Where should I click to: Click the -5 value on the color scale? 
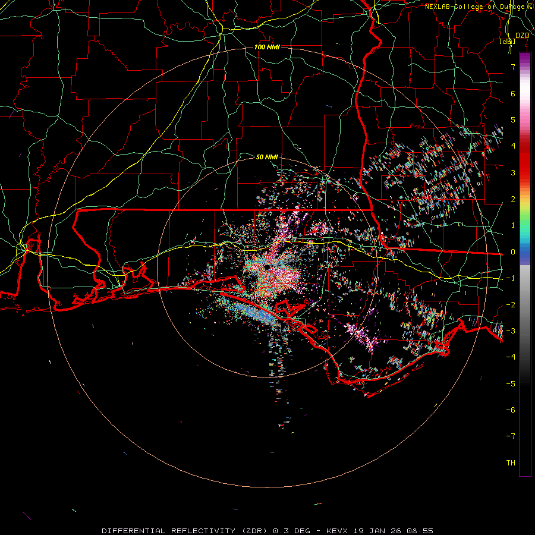[x=511, y=383]
